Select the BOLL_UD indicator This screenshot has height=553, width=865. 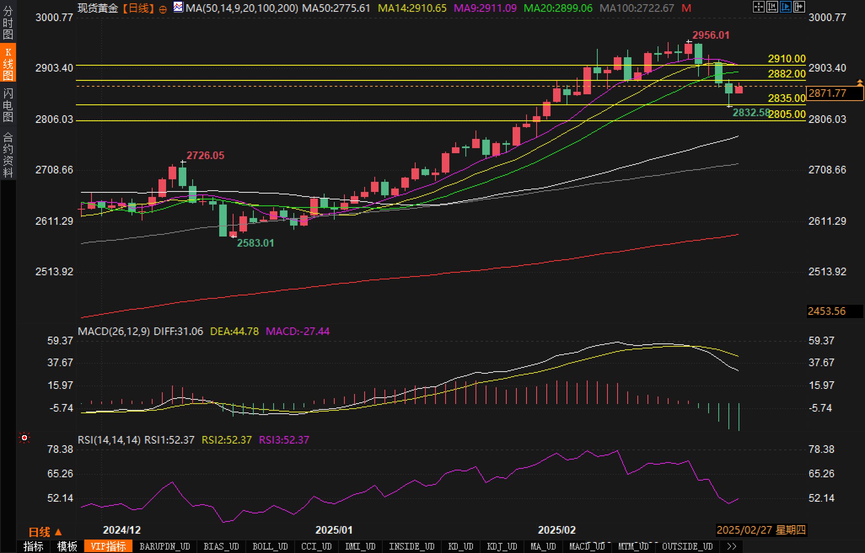click(270, 546)
